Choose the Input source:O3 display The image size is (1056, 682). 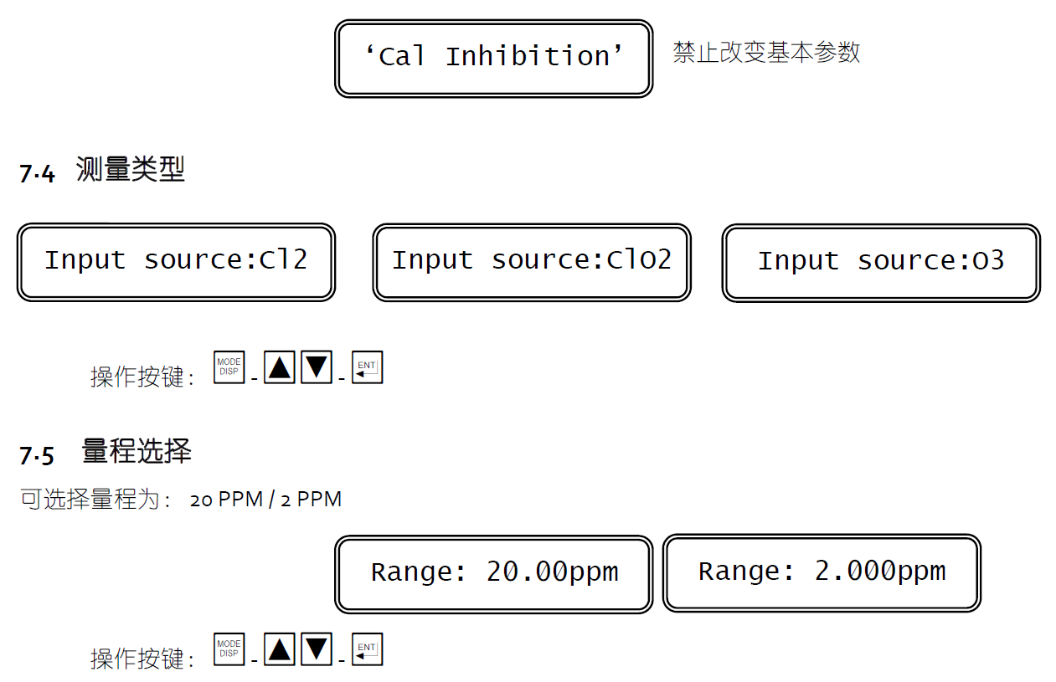pyautogui.click(x=881, y=261)
